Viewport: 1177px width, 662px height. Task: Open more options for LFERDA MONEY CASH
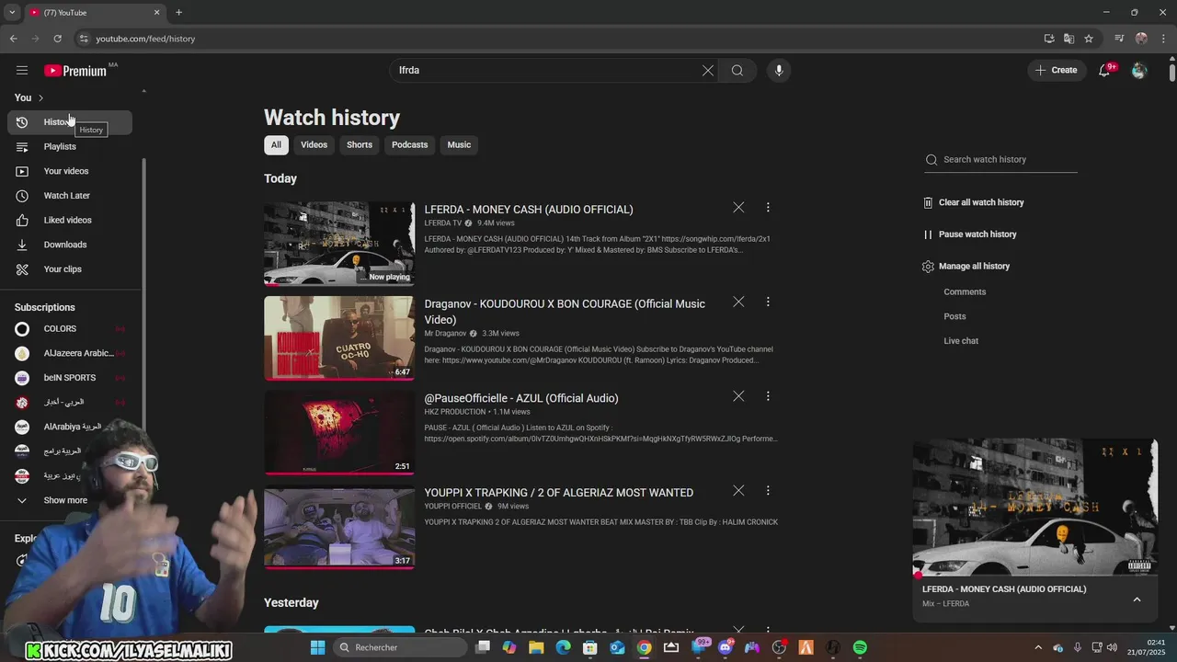768,208
